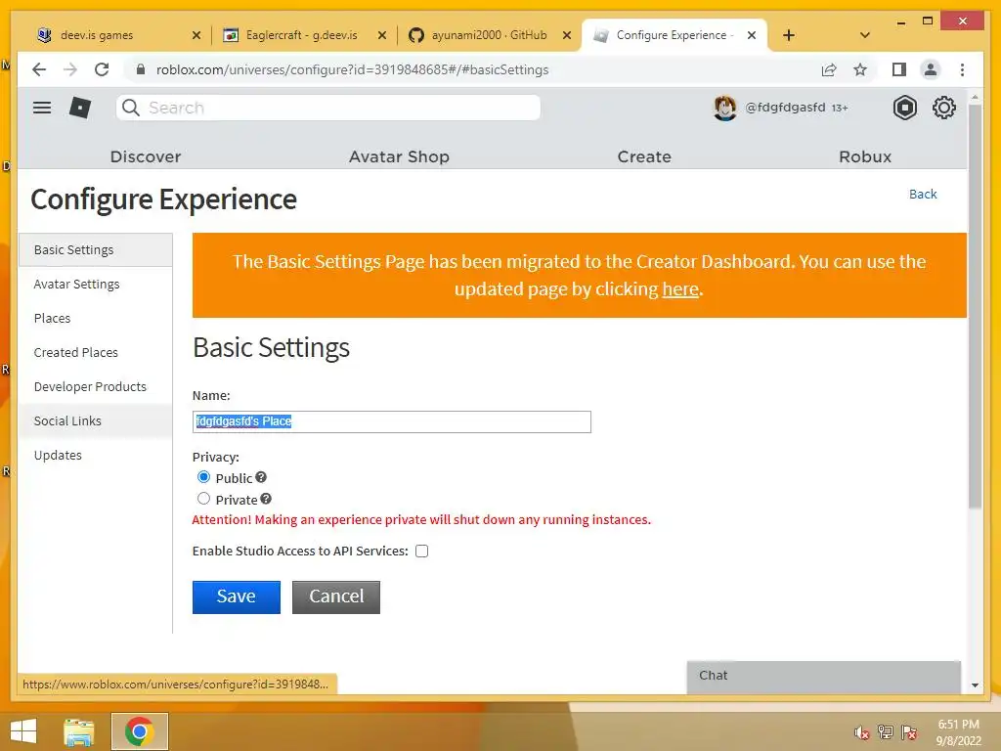Screen dimensions: 1001x751
Task: Click the @fdgfdgasfd username link
Action: click(x=785, y=108)
